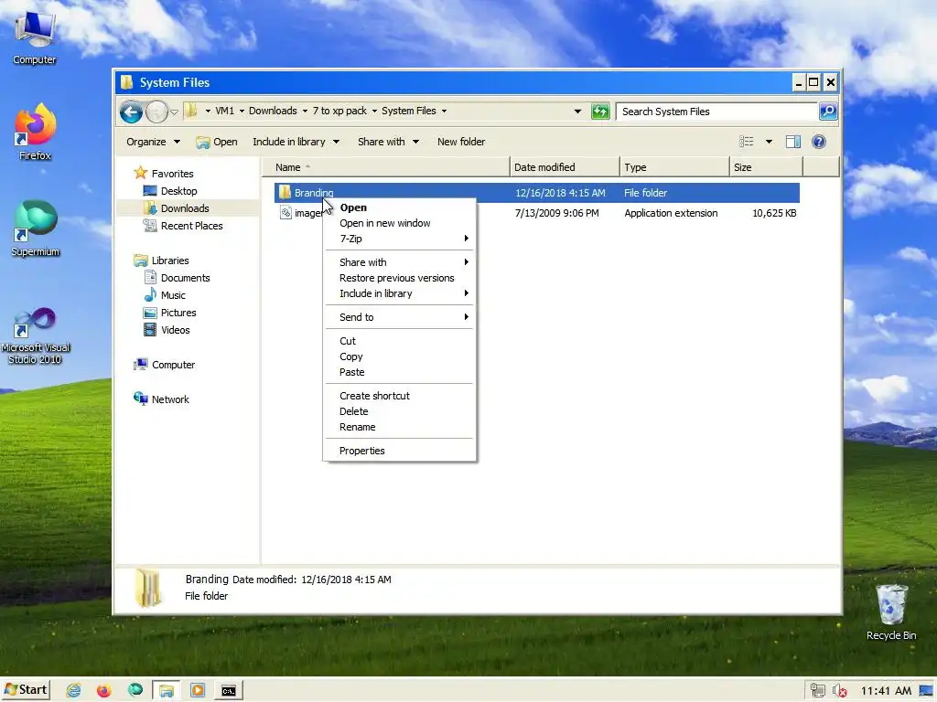Open the address bar history dropdown

pyautogui.click(x=577, y=112)
